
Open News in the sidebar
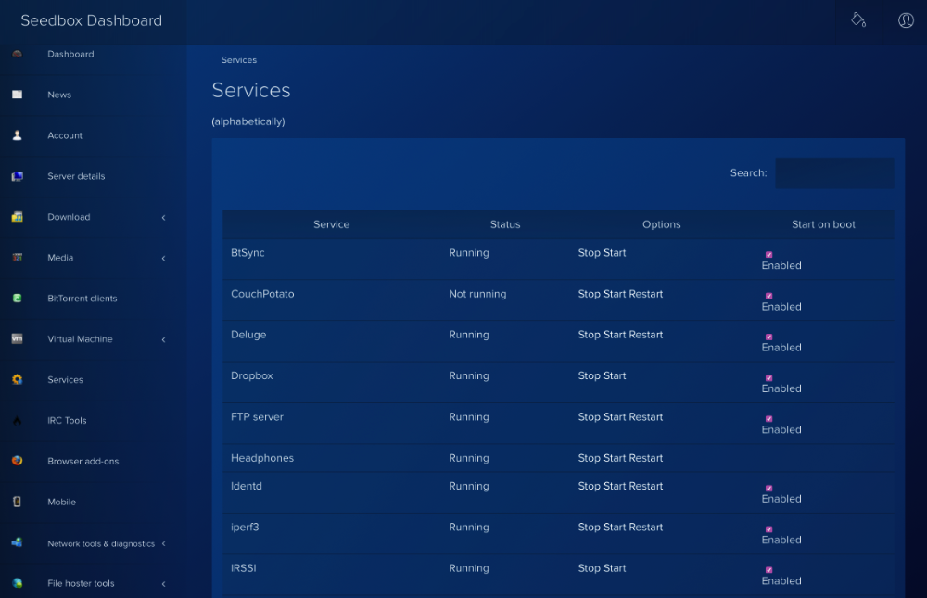click(59, 95)
